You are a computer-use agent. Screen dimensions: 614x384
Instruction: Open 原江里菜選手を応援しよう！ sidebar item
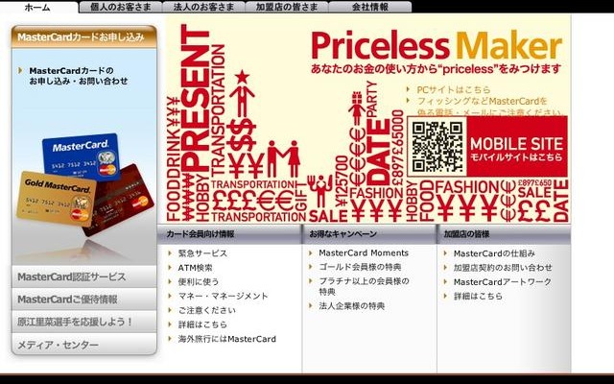tap(84, 323)
